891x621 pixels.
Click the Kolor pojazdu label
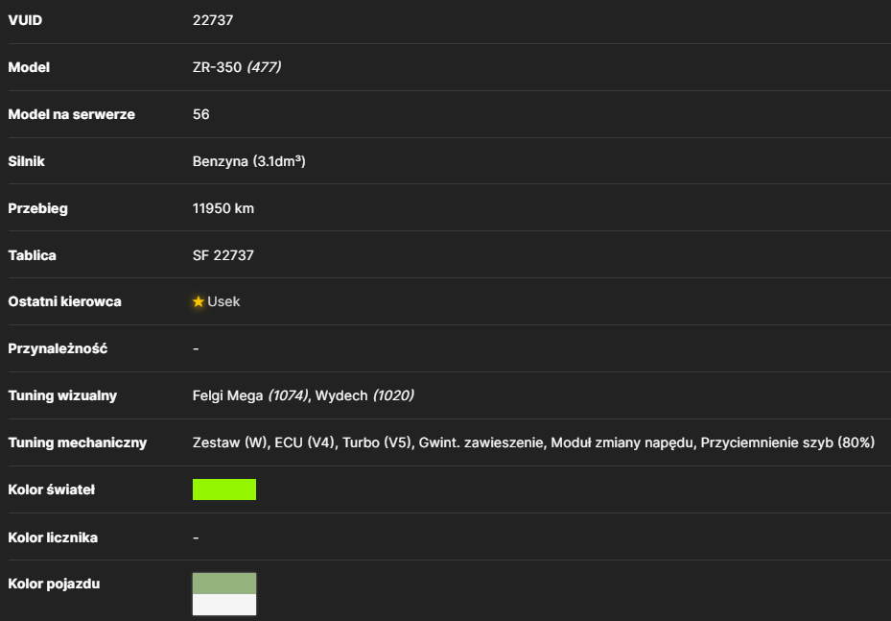[54, 584]
